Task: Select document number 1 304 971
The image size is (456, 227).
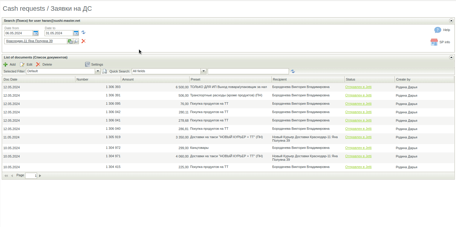Action: coord(113,156)
